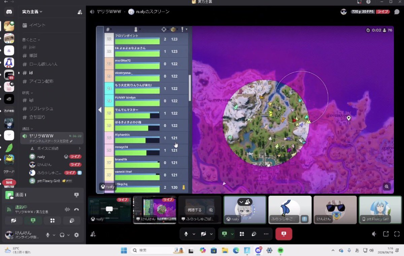This screenshot has width=404, height=256.
Task: Collapse the 書くとこ category
Action: click(x=31, y=40)
